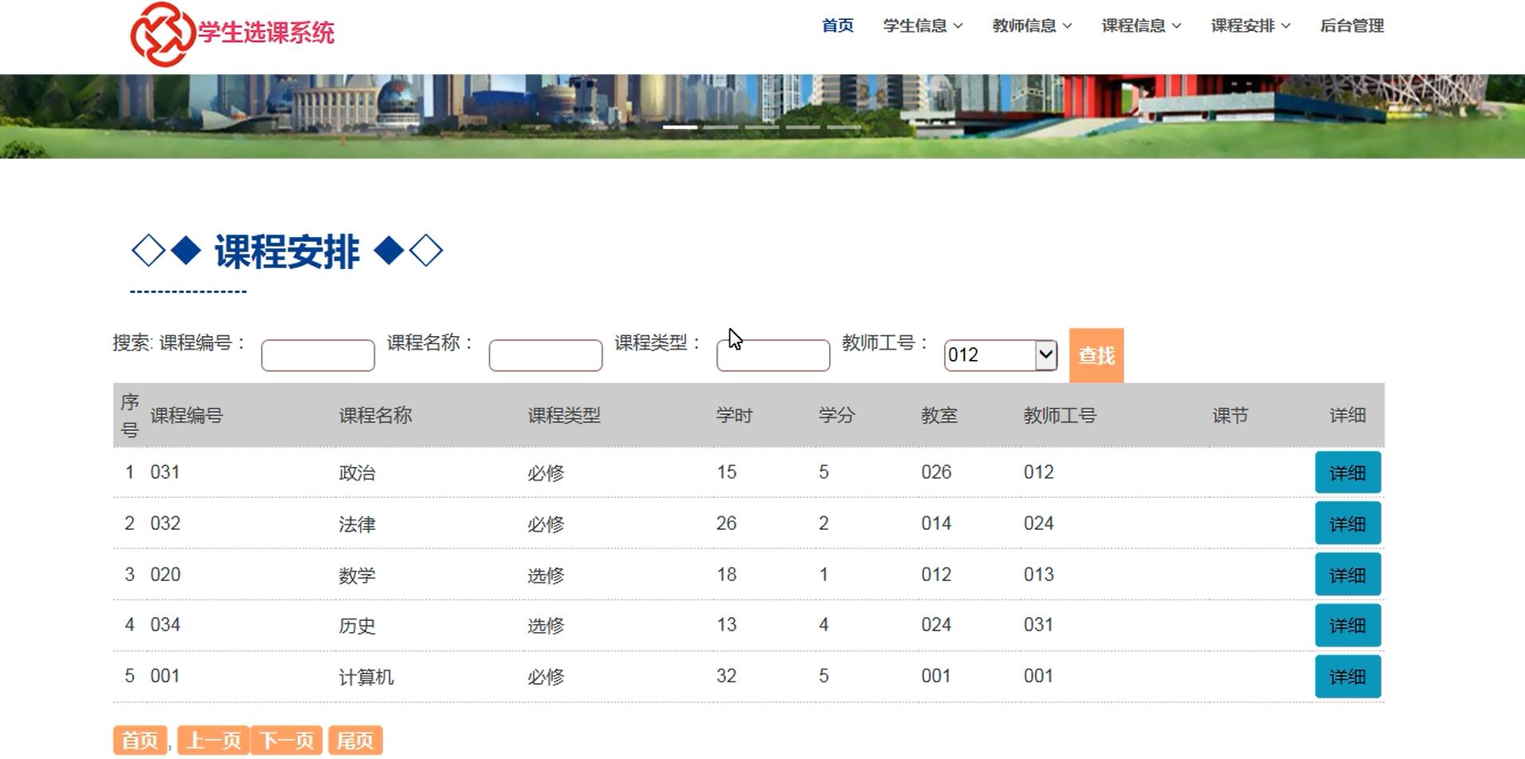Open 详细 for the 数学 course
Screen dimensions: 1525x759
click(1348, 575)
